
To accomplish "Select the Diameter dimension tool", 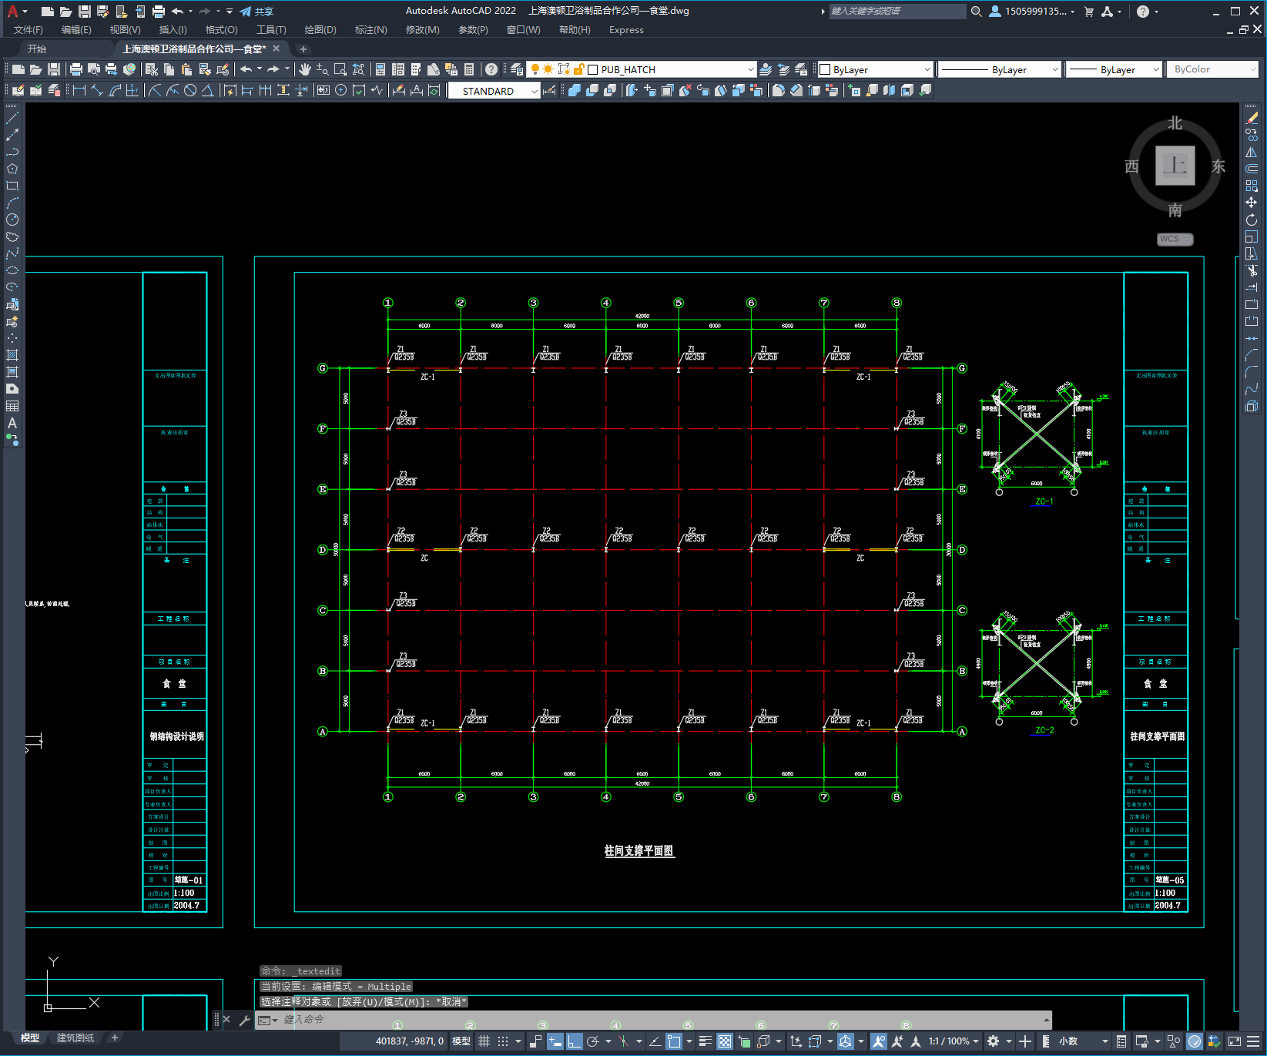I will 189,90.
